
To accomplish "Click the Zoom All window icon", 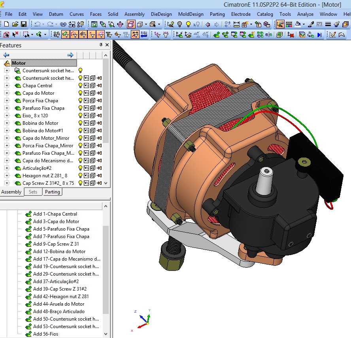I will 94,24.
